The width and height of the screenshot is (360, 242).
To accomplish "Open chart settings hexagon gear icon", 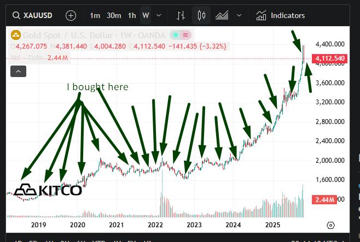I will (x=330, y=226).
